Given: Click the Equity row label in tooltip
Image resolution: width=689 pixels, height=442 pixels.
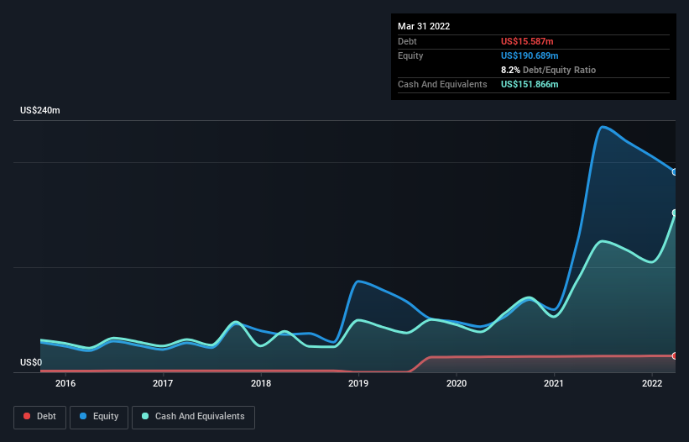Looking at the screenshot, I should pos(410,55).
